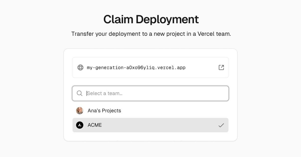
Task: Click the "Ana's Projects" label text
Action: (104, 110)
